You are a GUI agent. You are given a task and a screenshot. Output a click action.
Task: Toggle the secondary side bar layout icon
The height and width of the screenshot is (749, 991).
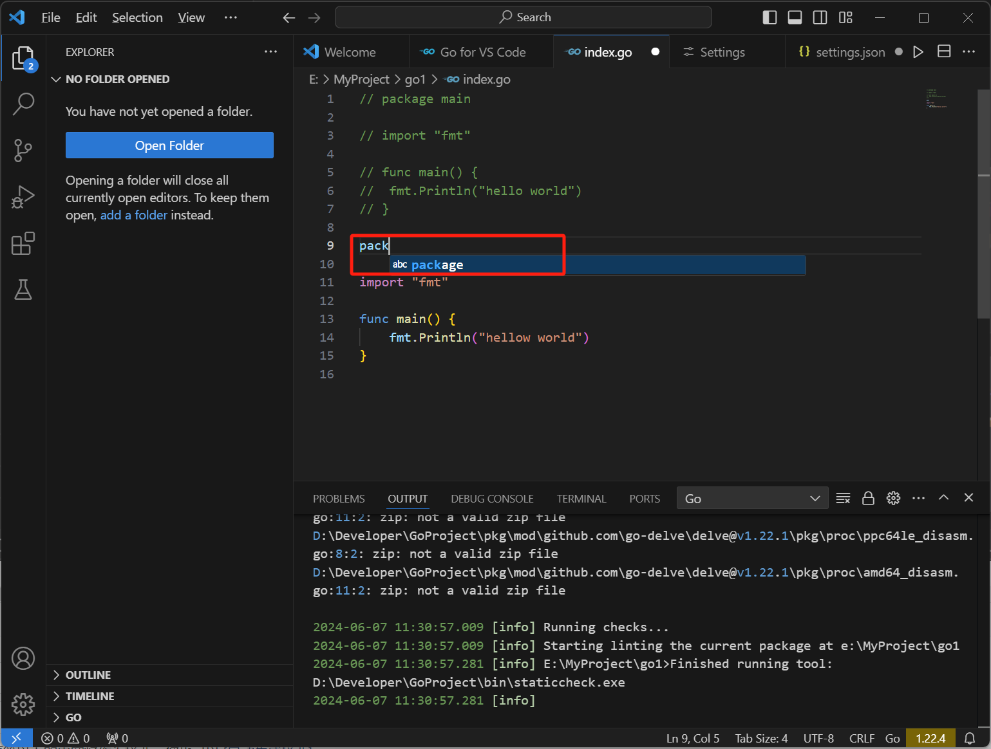tap(820, 17)
